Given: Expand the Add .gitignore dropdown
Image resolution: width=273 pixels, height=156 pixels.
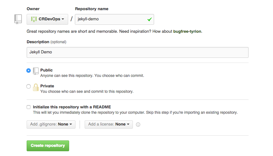Looking at the screenshot, I should coord(51,125).
